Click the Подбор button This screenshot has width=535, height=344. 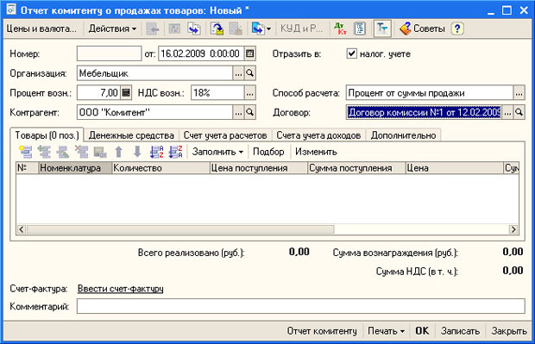point(268,152)
